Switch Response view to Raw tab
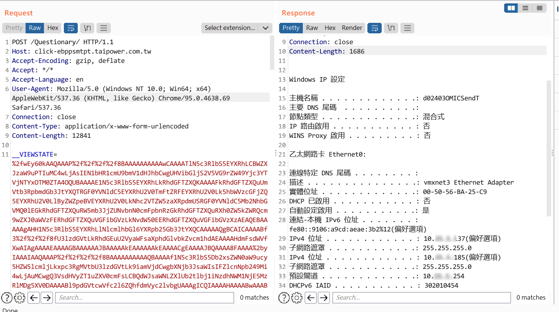This screenshot has height=312, width=559. coord(312,28)
